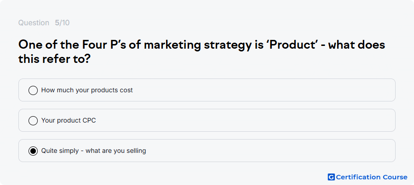Click the blank area inside the CPC answer card
414x185 pixels.
point(246,120)
